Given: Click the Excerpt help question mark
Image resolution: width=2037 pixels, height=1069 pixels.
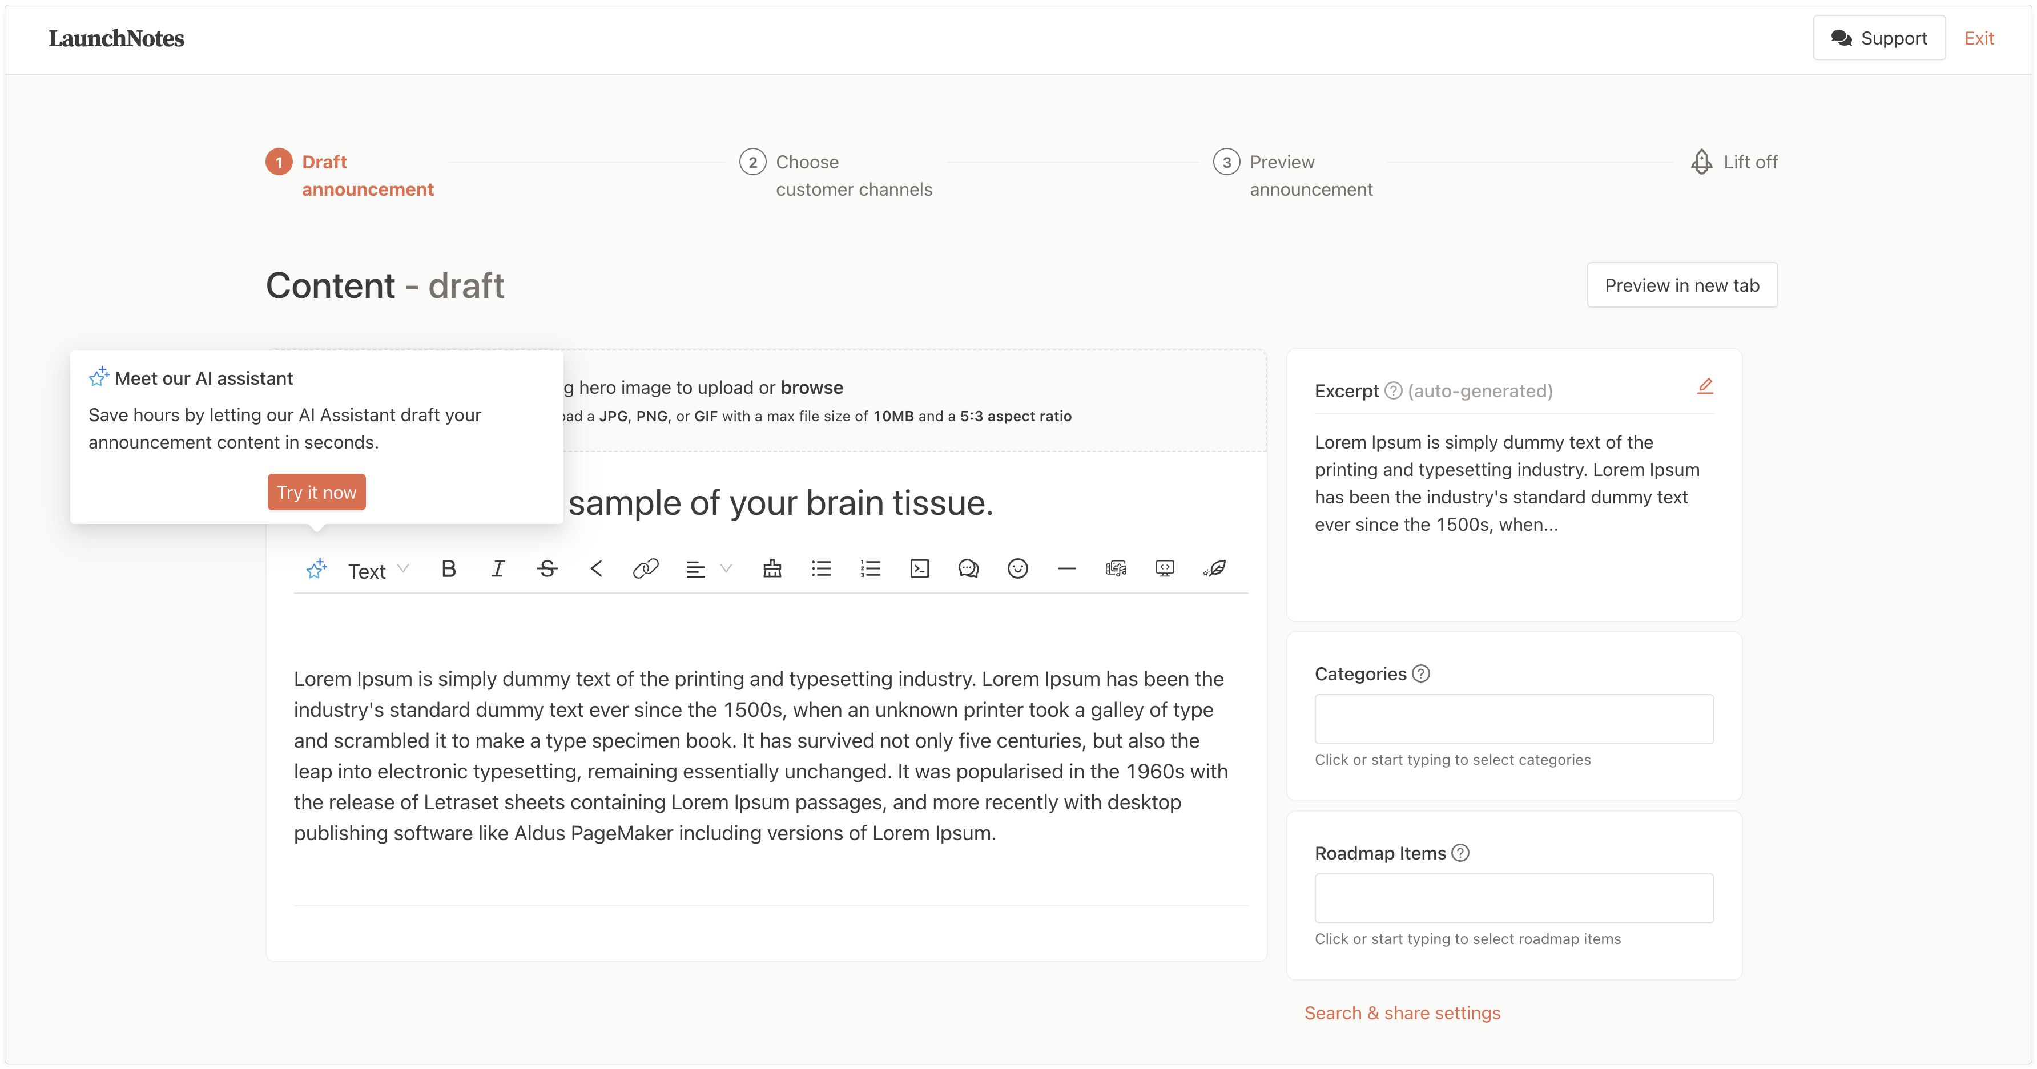Looking at the screenshot, I should click(x=1394, y=390).
